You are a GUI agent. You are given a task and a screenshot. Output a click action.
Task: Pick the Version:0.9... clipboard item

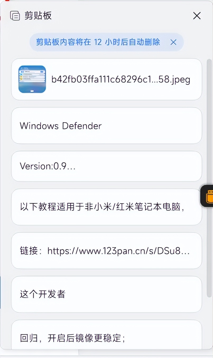click(106, 166)
